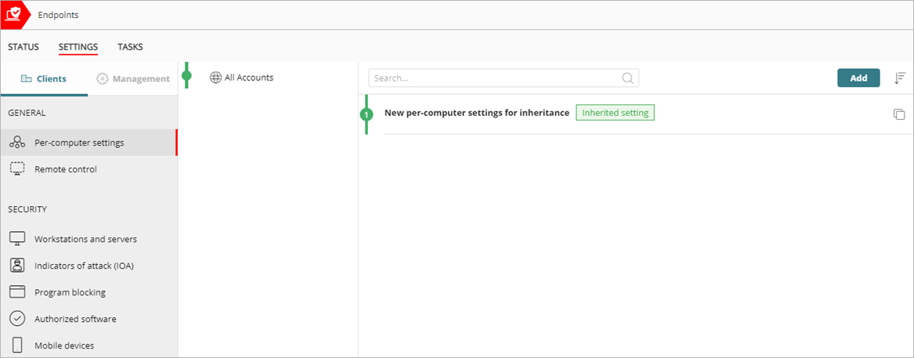Click the Per-computer settings icon
This screenshot has width=914, height=358.
point(17,143)
